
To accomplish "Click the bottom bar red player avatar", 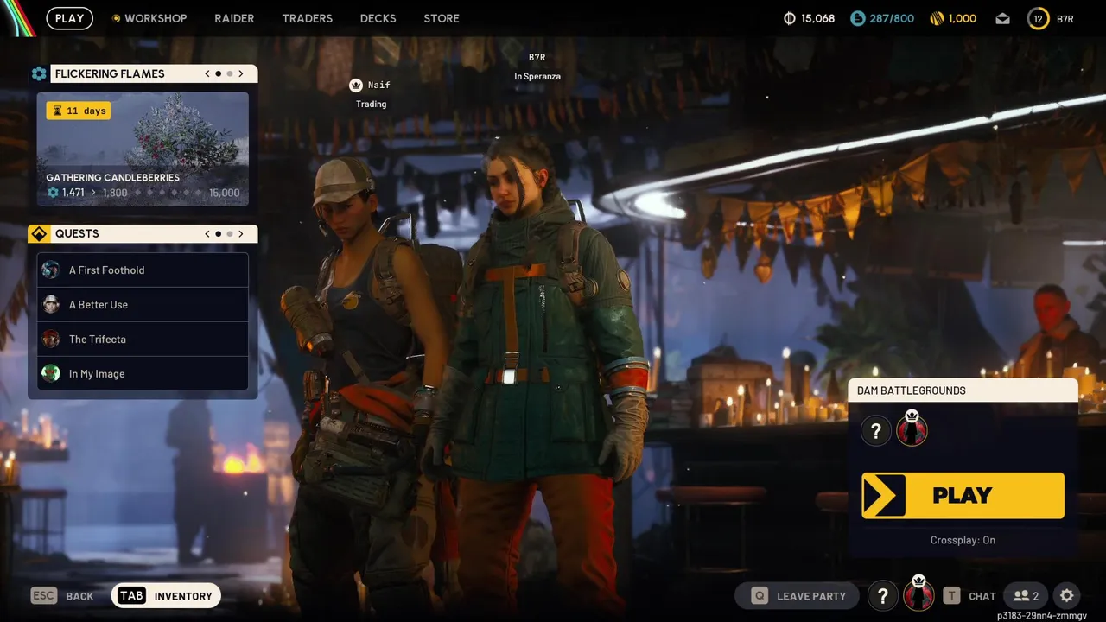I will (x=918, y=594).
